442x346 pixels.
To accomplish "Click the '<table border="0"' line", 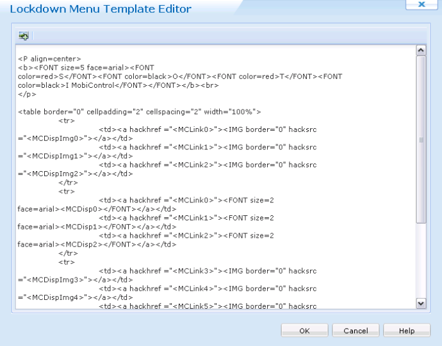I will tap(139, 112).
